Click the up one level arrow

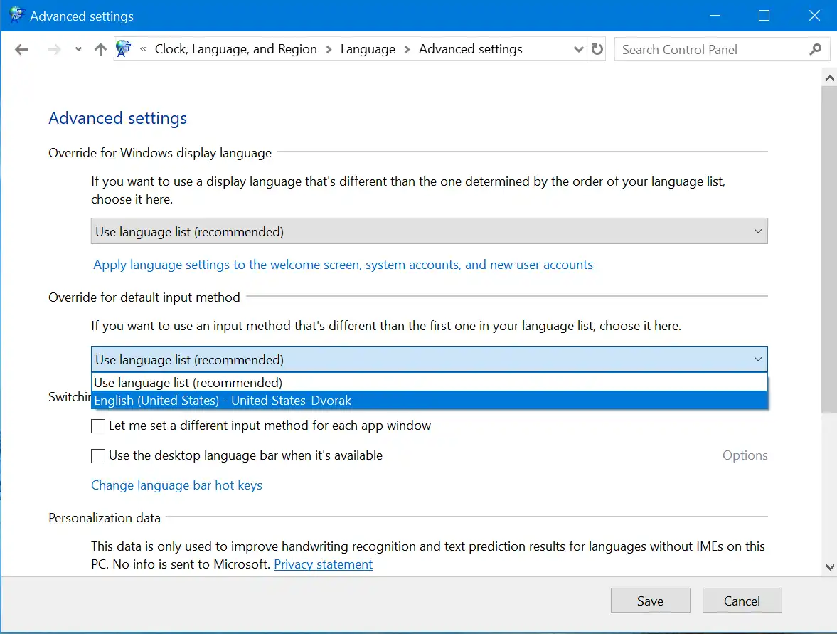point(100,49)
